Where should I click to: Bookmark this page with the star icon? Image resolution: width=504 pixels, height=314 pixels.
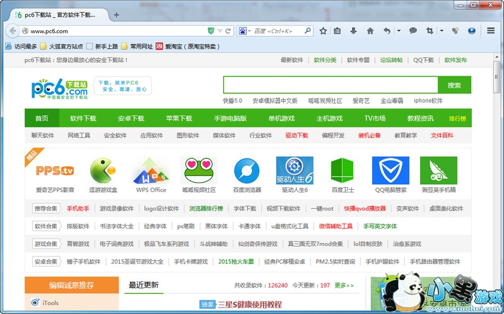323,31
